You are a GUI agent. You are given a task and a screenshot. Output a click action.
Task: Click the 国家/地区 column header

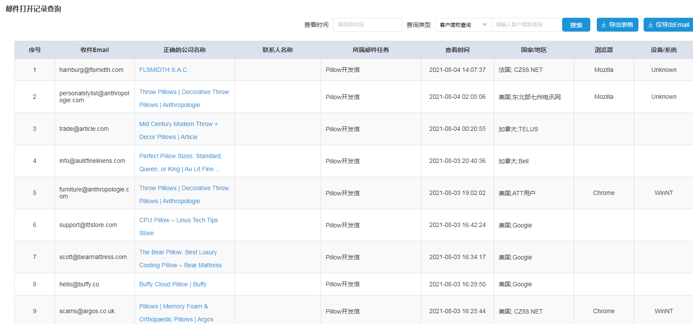(534, 50)
